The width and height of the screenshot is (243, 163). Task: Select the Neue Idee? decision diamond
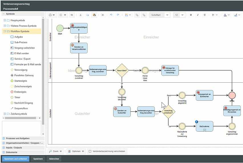pyautogui.click(x=122, y=70)
